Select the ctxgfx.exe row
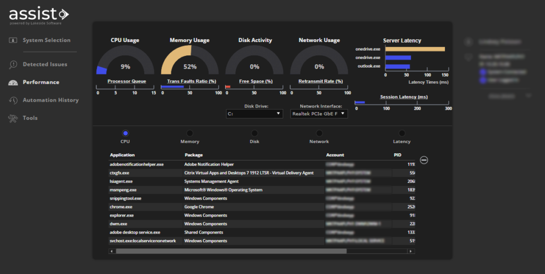Screen dimensions: 545x274 262,173
